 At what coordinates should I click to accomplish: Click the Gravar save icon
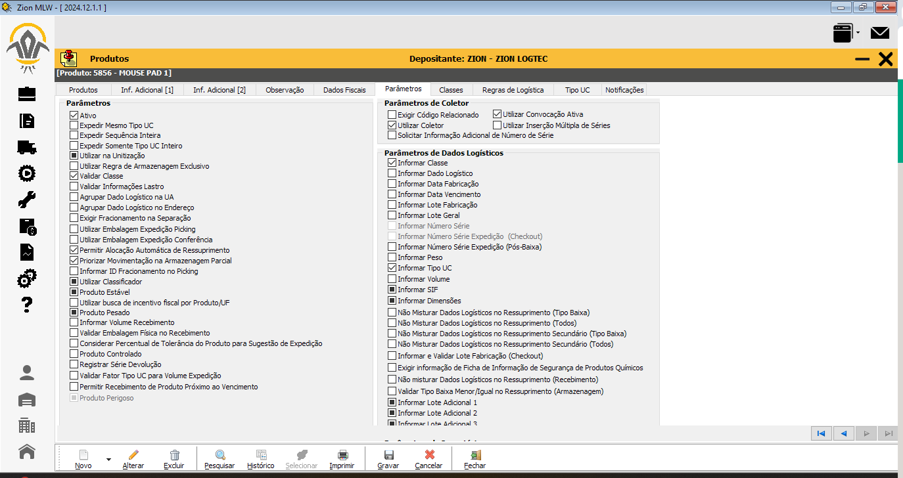point(388,455)
